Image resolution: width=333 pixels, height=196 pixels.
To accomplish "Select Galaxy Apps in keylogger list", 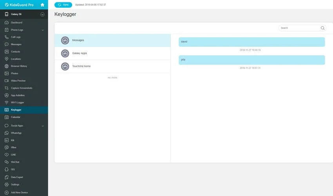I will pos(80,53).
